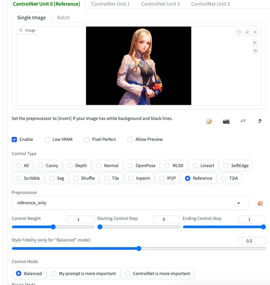The image size is (270, 285).
Task: Click the eraser icon on the image panel
Action: coord(247,32)
